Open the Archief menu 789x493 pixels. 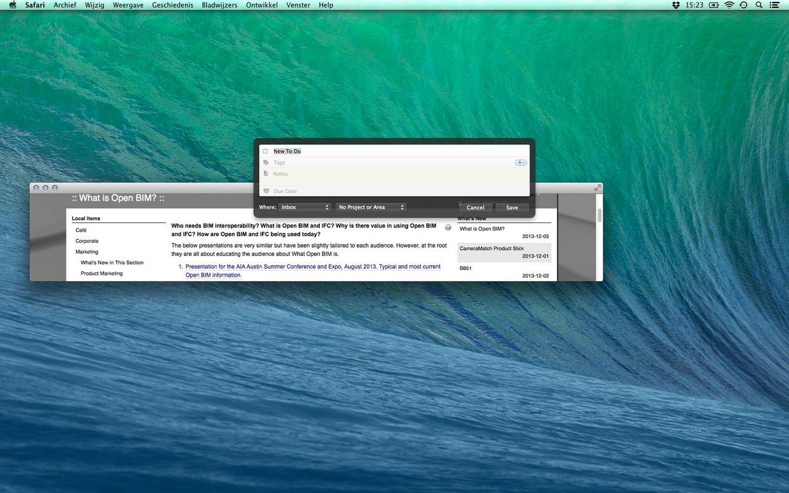coord(65,5)
